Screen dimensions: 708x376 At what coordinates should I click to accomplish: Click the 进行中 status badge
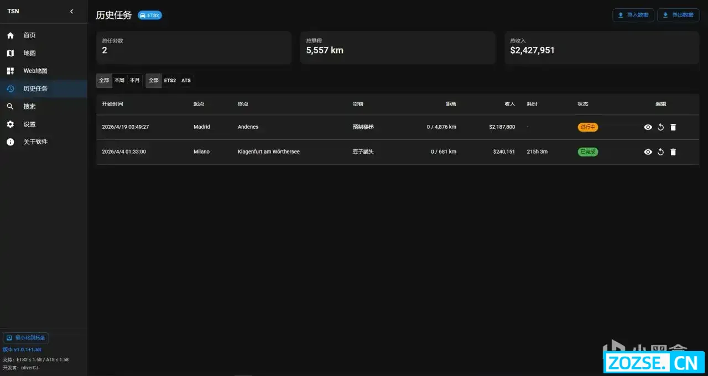[588, 127]
